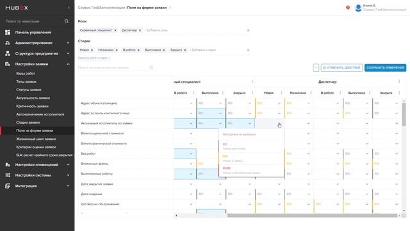Viewport: 410px width, 231px height.
Task: Remove the Сервисный специалист role tag
Action: tap(115, 30)
